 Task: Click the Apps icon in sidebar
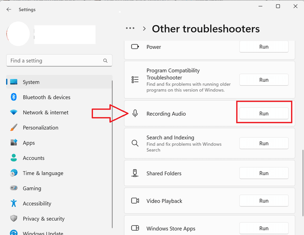pos(13,143)
